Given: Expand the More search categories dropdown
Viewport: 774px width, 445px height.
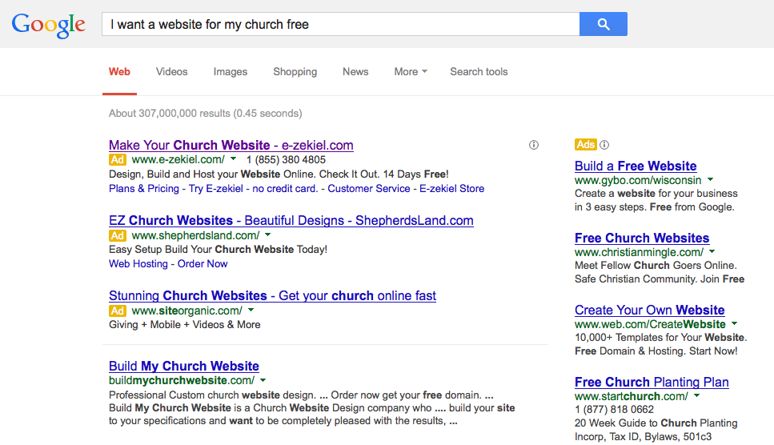Looking at the screenshot, I should (410, 71).
